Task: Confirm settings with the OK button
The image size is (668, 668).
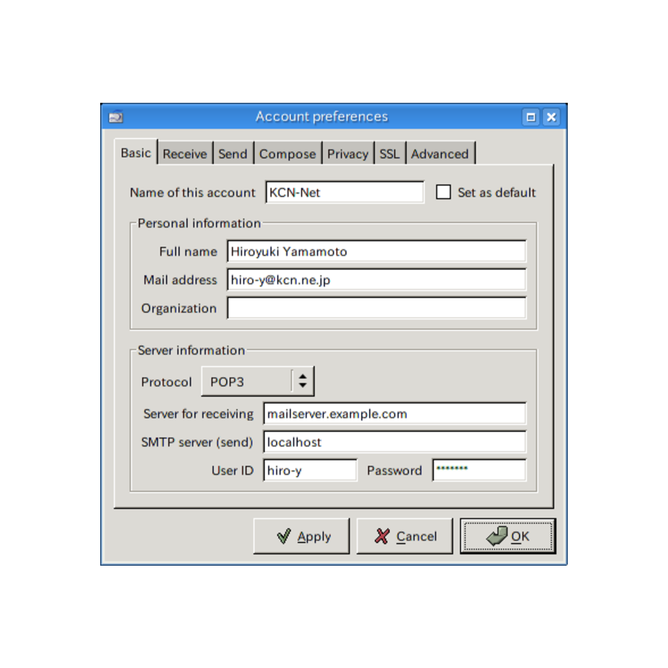Action: pos(507,536)
